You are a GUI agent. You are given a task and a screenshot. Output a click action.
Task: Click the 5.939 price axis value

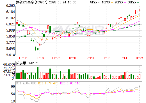[x=10, y=30]
